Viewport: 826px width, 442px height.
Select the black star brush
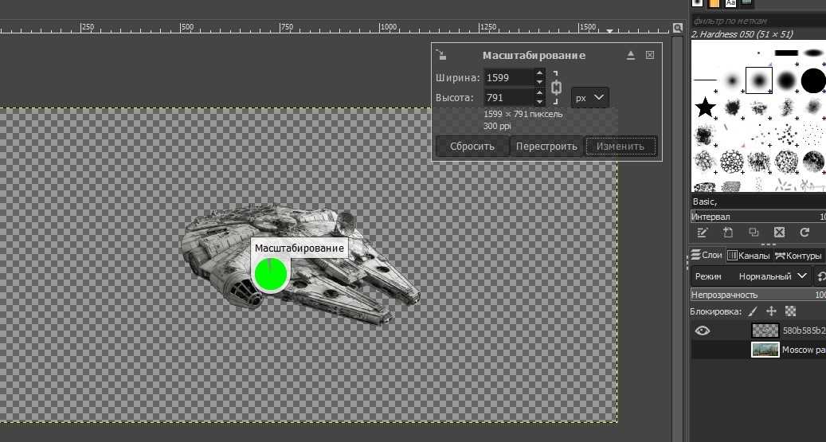pos(705,107)
